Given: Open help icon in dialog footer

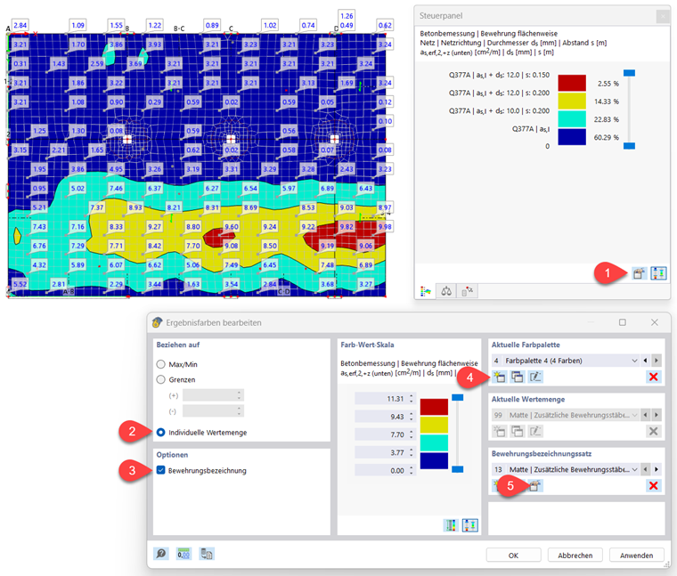Looking at the screenshot, I should [x=161, y=554].
